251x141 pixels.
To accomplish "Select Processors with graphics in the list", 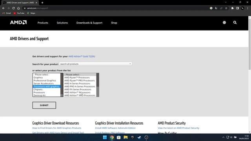I will click(x=47, y=87).
